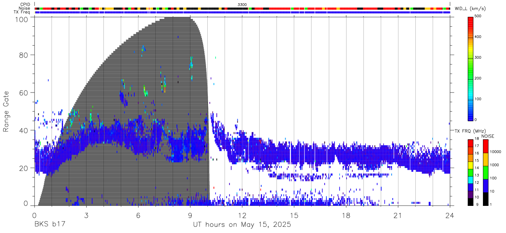Image resolution: width=506 pixels, height=233 pixels.
Task: Click the BKS b17 radar beam label
Action: point(50,225)
